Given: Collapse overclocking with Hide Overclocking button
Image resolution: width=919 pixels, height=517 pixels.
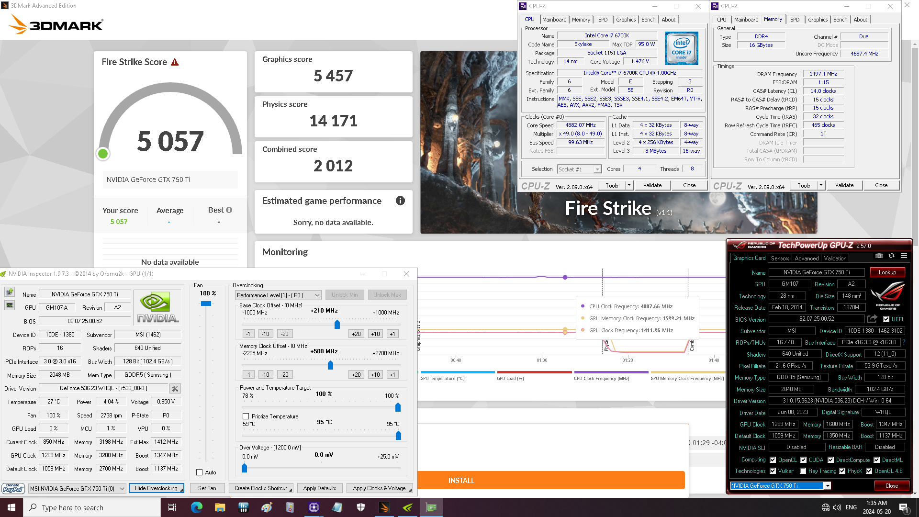Looking at the screenshot, I should coord(157,488).
